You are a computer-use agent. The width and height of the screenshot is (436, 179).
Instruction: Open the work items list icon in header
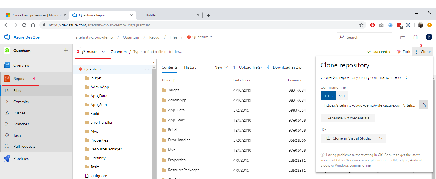point(402,37)
